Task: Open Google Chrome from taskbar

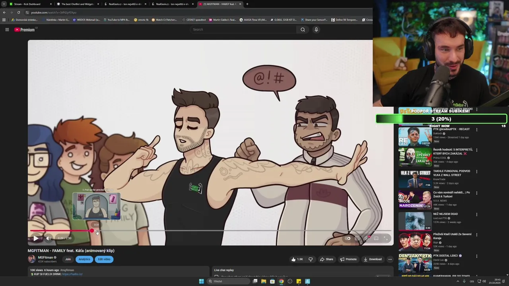Action: point(281,281)
